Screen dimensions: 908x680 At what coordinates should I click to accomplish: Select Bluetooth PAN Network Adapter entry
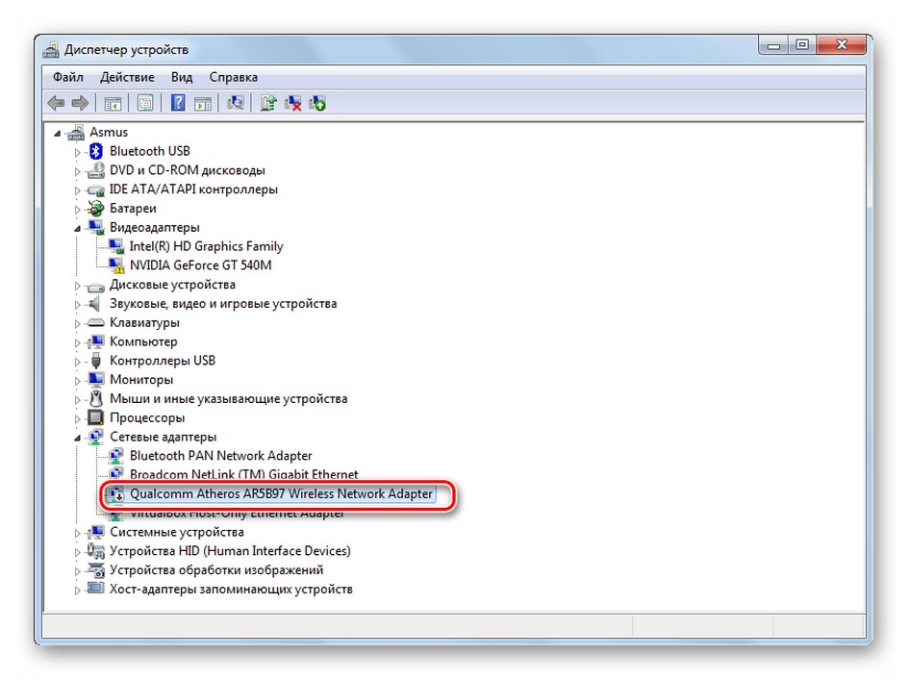(x=220, y=456)
